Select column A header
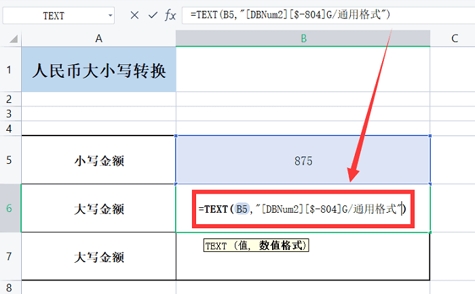 tap(98, 39)
